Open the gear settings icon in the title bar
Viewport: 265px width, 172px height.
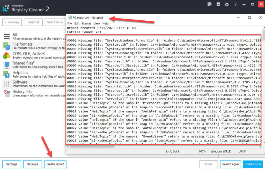pos(227,4)
